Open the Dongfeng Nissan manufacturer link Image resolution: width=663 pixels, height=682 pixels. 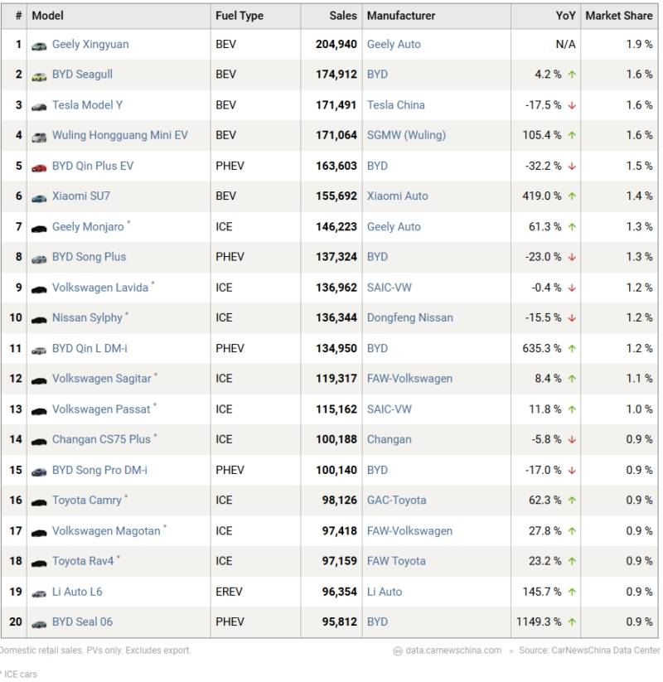pyautogui.click(x=409, y=317)
